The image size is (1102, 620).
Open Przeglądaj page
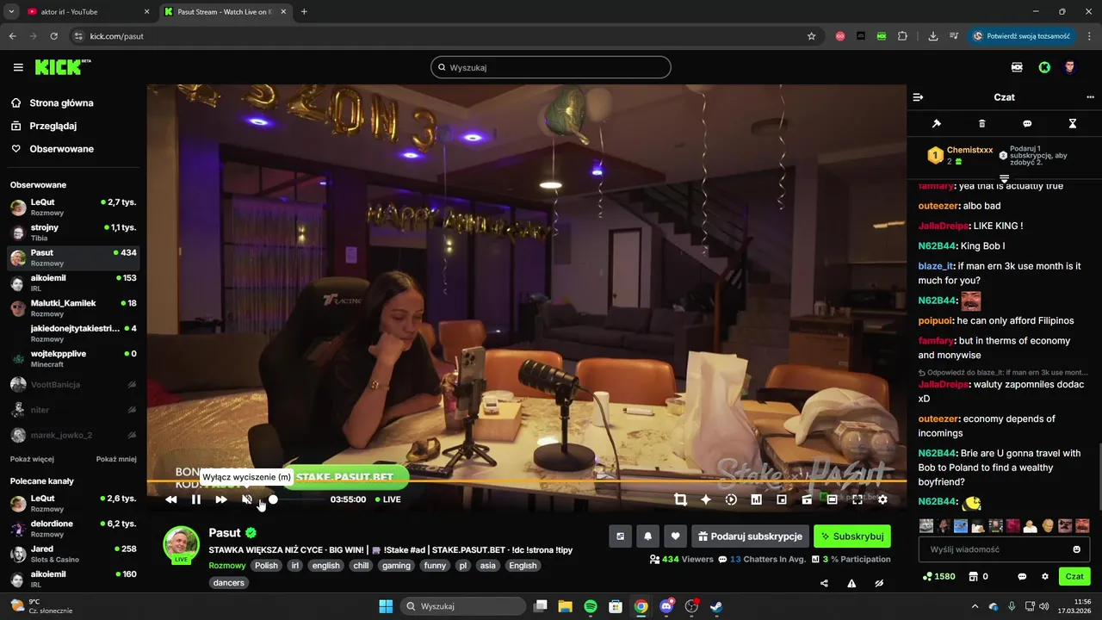(x=53, y=126)
